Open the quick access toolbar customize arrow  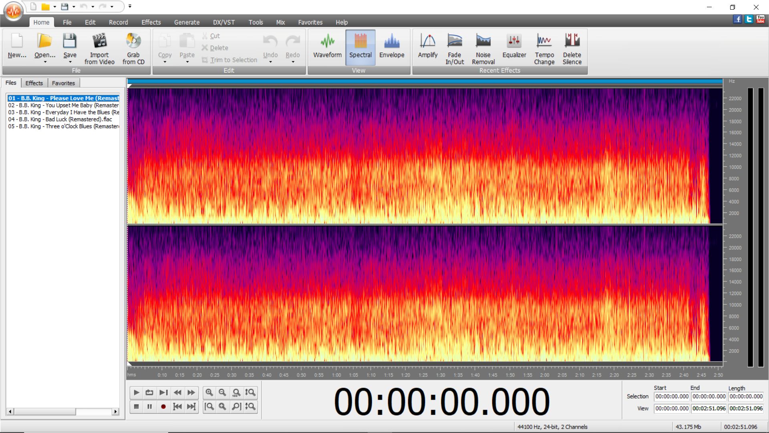coord(130,6)
